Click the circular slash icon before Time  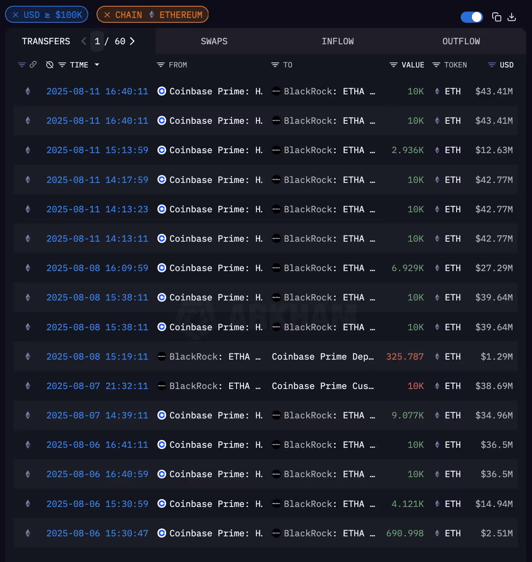coord(50,65)
